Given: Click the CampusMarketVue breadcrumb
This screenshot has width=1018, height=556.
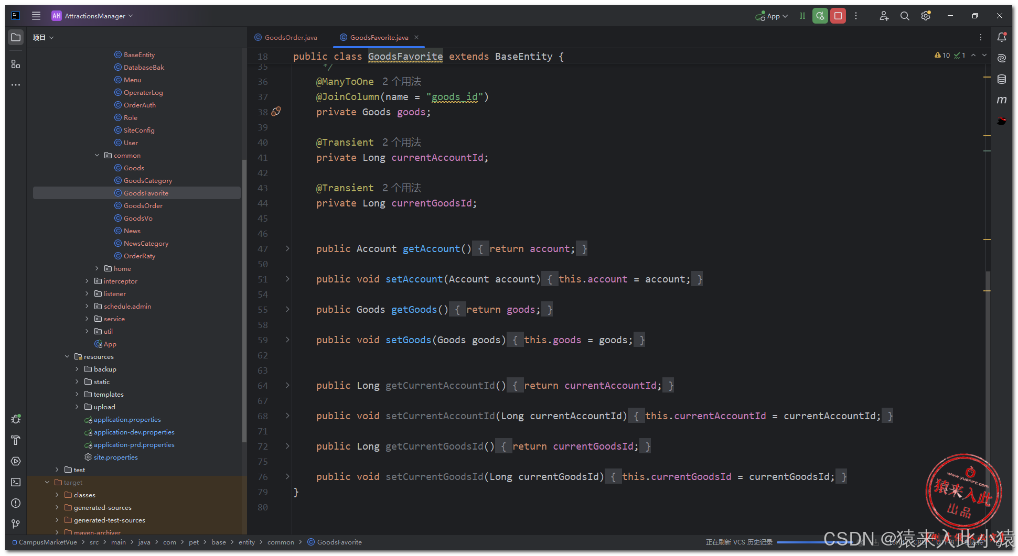Looking at the screenshot, I should (x=45, y=542).
